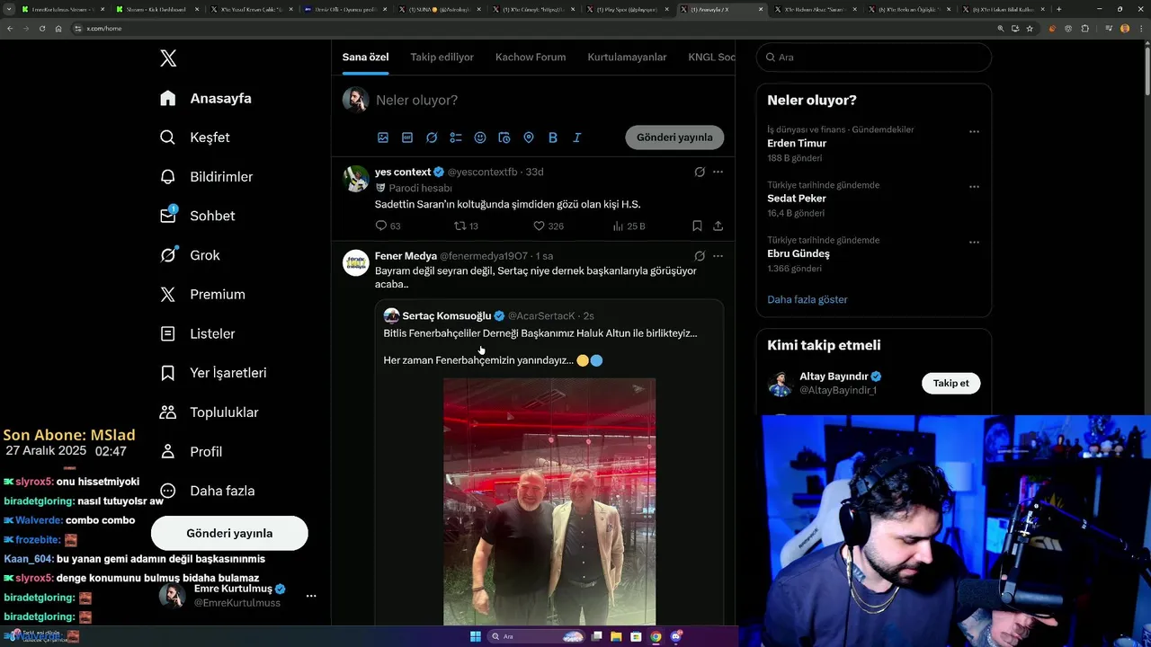Open the Erden Timur trend

[797, 143]
